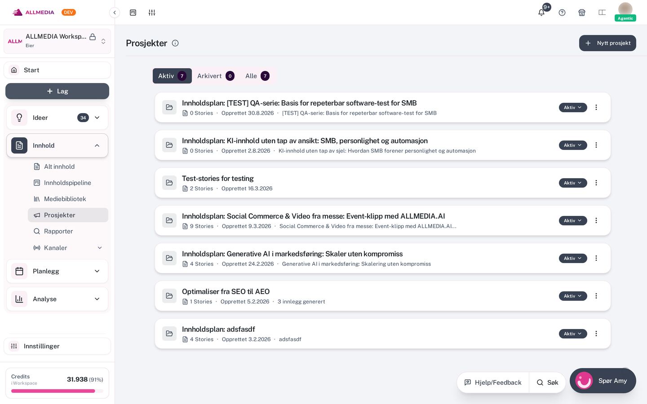
Task: Open more options for Optimaliser fra SEO til AEO
Action: [x=596, y=296]
